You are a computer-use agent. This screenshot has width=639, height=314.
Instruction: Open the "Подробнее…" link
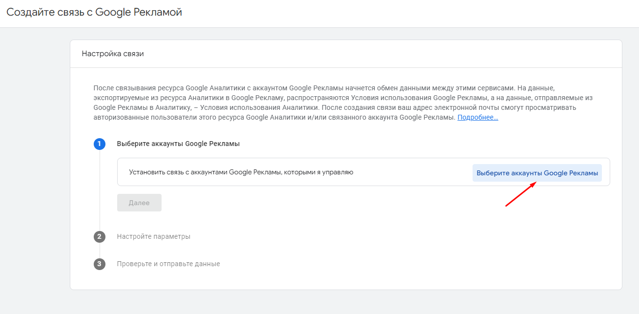[477, 118]
